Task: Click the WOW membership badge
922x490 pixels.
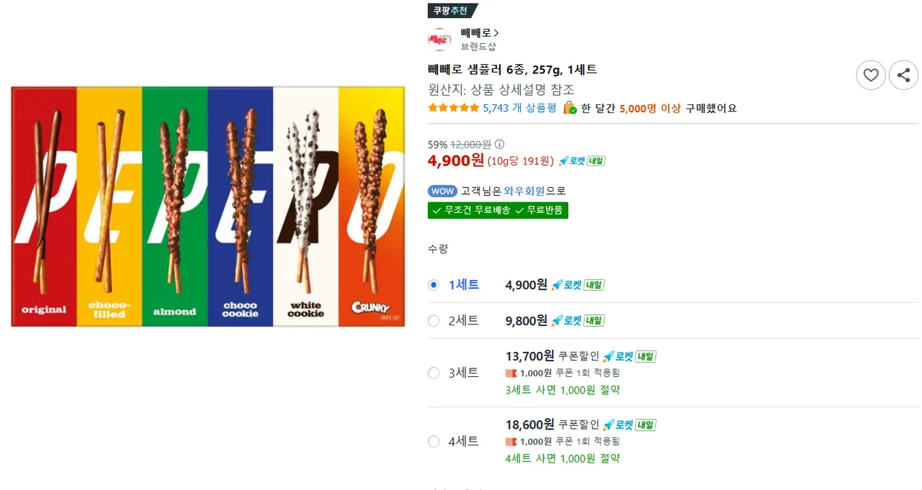Action: click(442, 191)
